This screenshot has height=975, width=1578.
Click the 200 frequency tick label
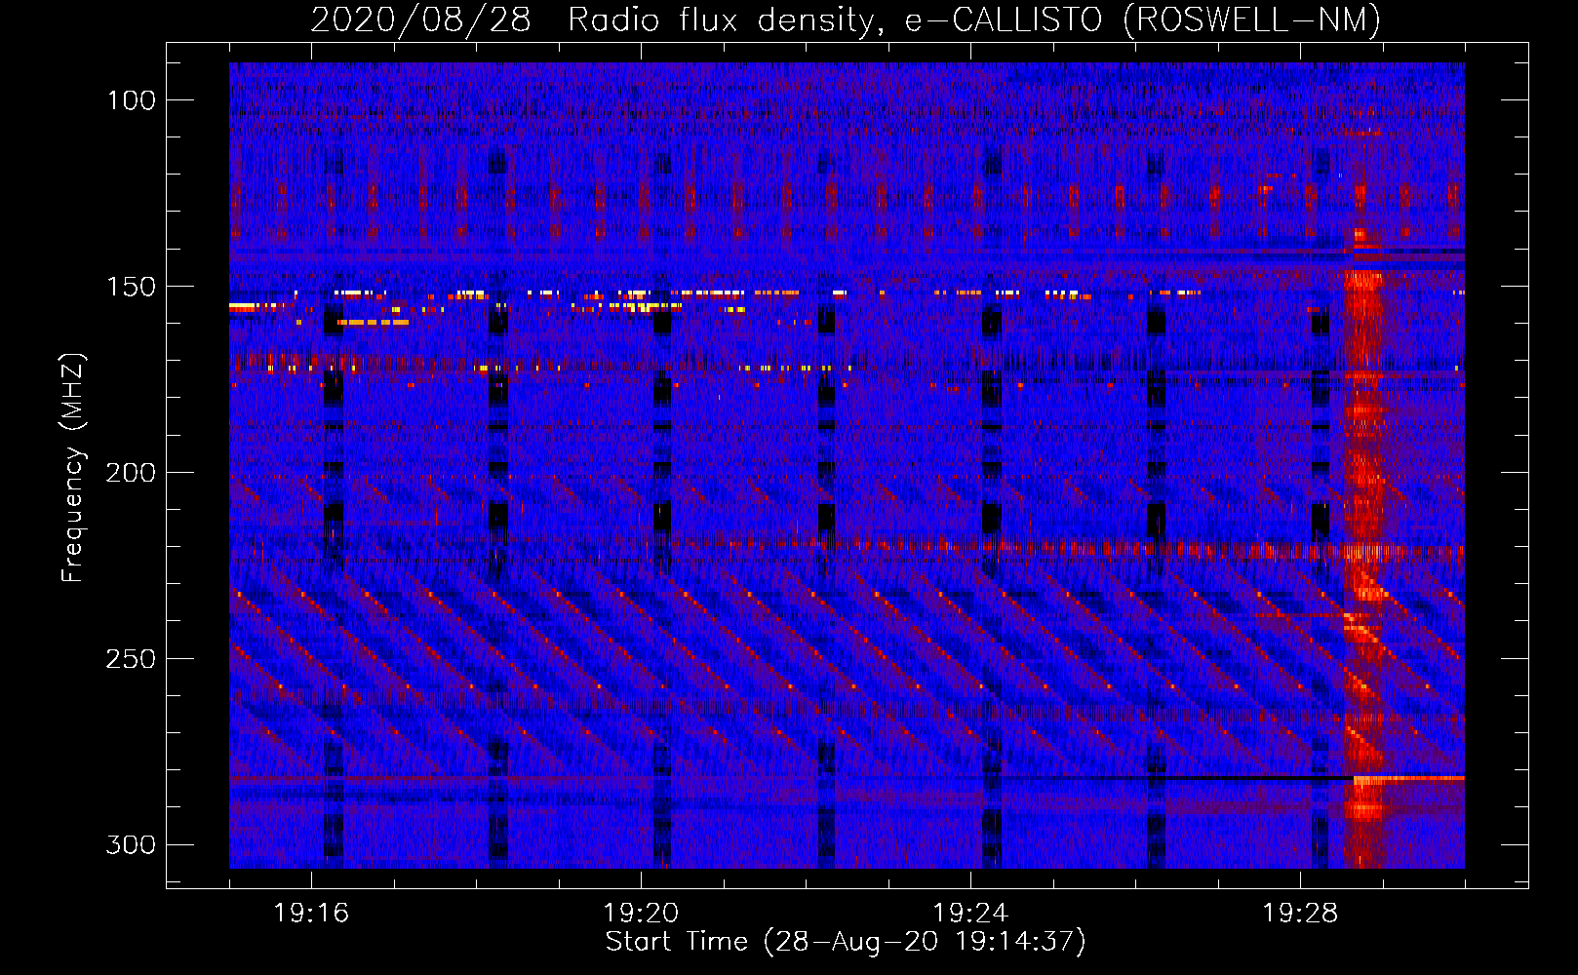tap(132, 473)
